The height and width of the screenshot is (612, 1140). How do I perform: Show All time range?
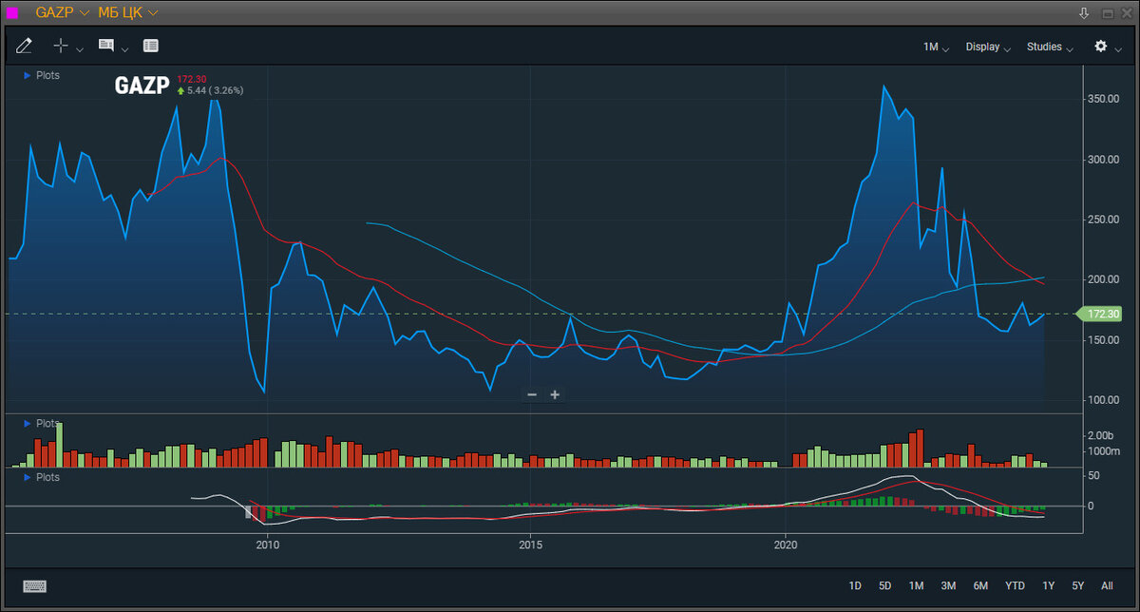click(1107, 585)
